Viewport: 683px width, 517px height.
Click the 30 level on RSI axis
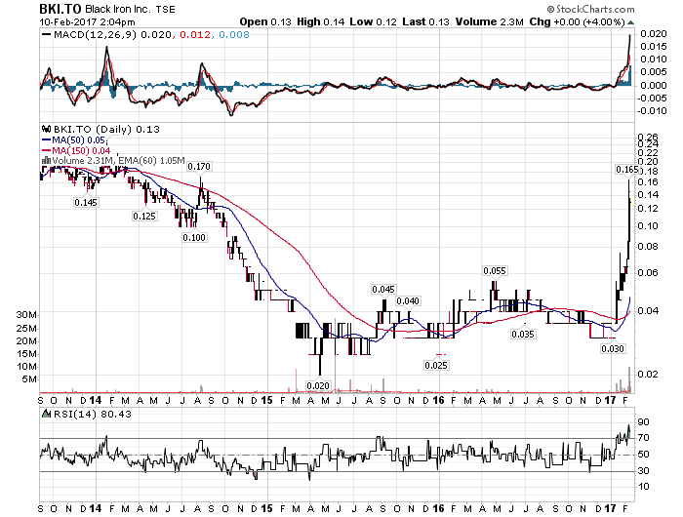pos(643,470)
